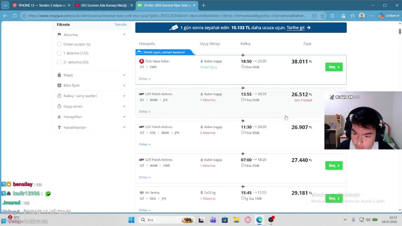Click the browser address bar URL

coord(167,16)
